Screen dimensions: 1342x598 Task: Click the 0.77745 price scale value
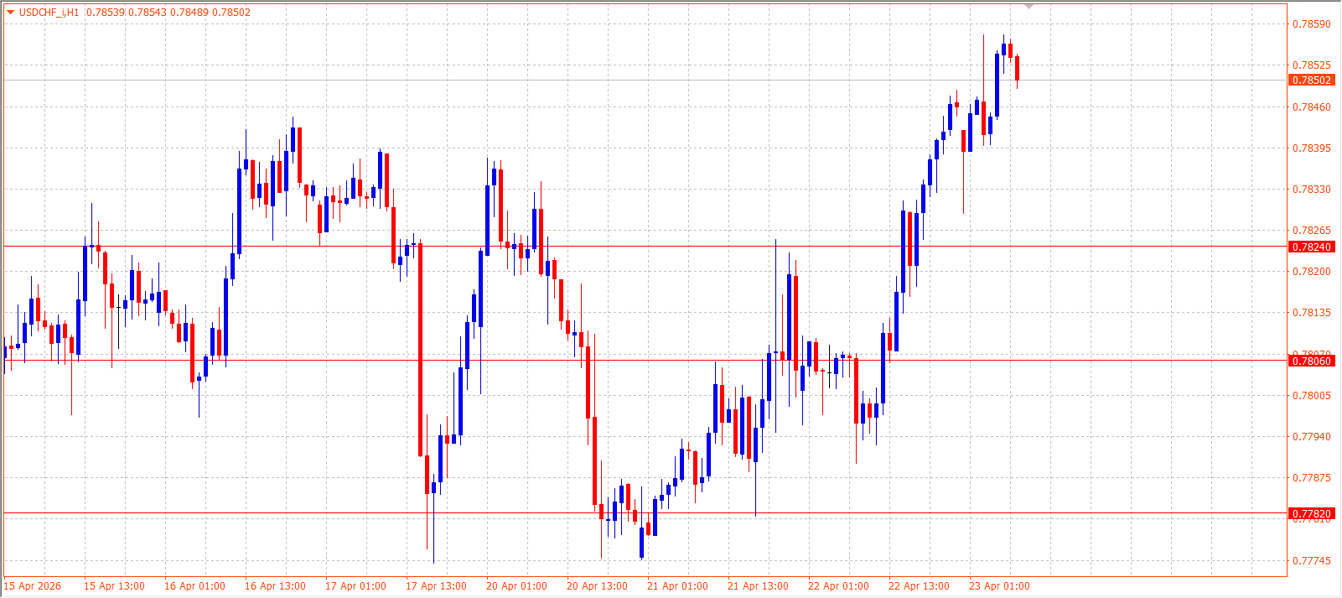click(x=1311, y=561)
